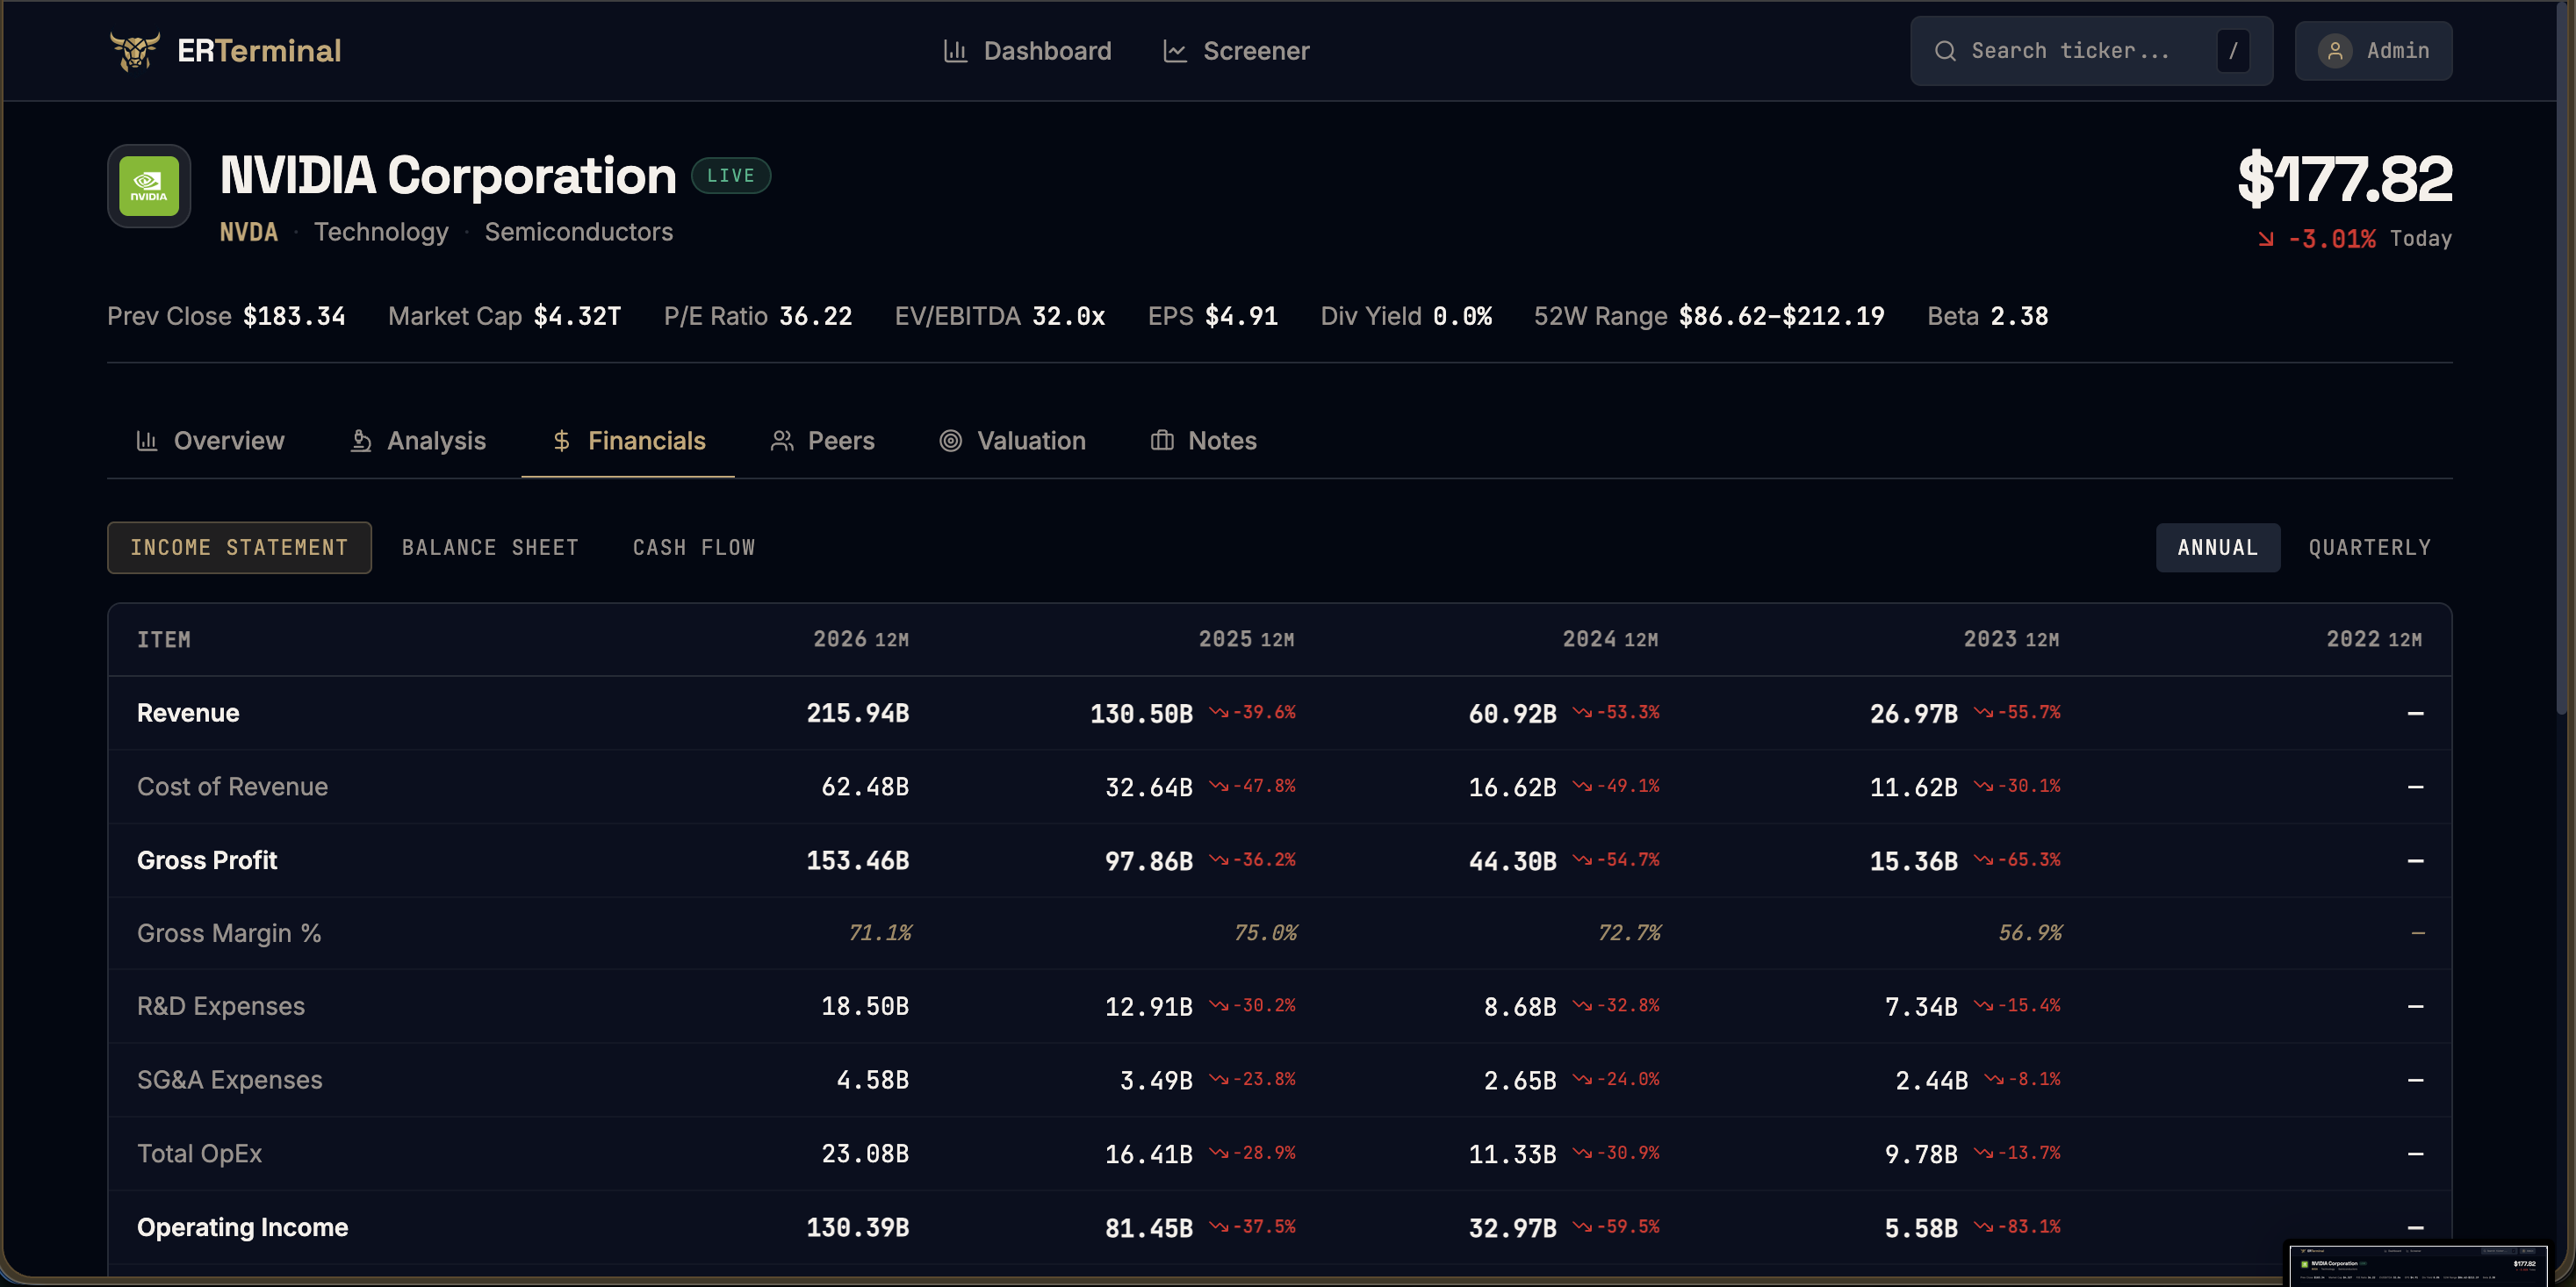This screenshot has height=1287, width=2576.
Task: Click the Valuation target icon
Action: [x=950, y=441]
